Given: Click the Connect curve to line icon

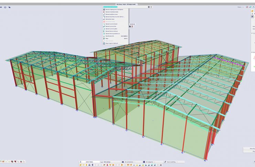Looking at the screenshot, I should point(104,26).
